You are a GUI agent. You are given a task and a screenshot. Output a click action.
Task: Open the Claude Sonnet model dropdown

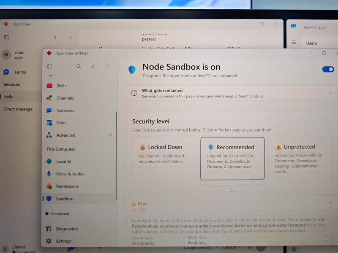click(x=200, y=248)
